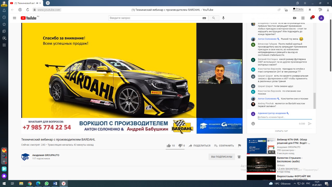The image size is (332, 187).
Task: Open favorites star in sidebar
Action: [x=4, y=24]
